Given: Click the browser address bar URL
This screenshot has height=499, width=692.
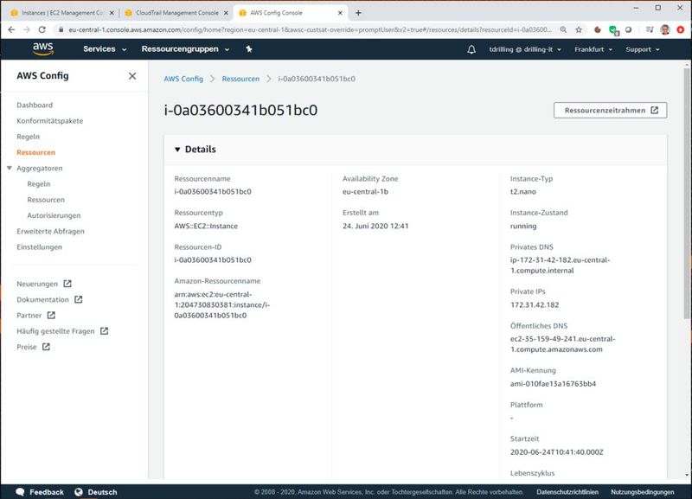Looking at the screenshot, I should tap(310, 29).
